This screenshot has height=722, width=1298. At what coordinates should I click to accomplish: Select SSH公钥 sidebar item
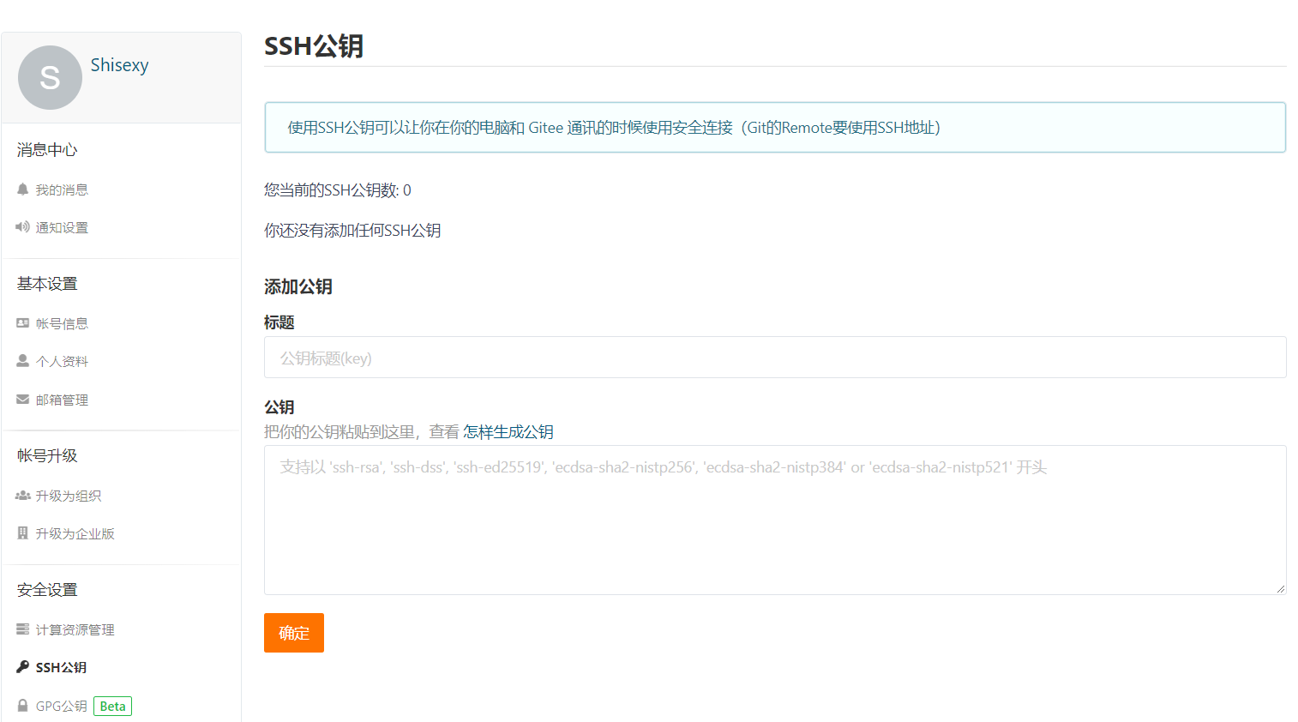[x=61, y=667]
